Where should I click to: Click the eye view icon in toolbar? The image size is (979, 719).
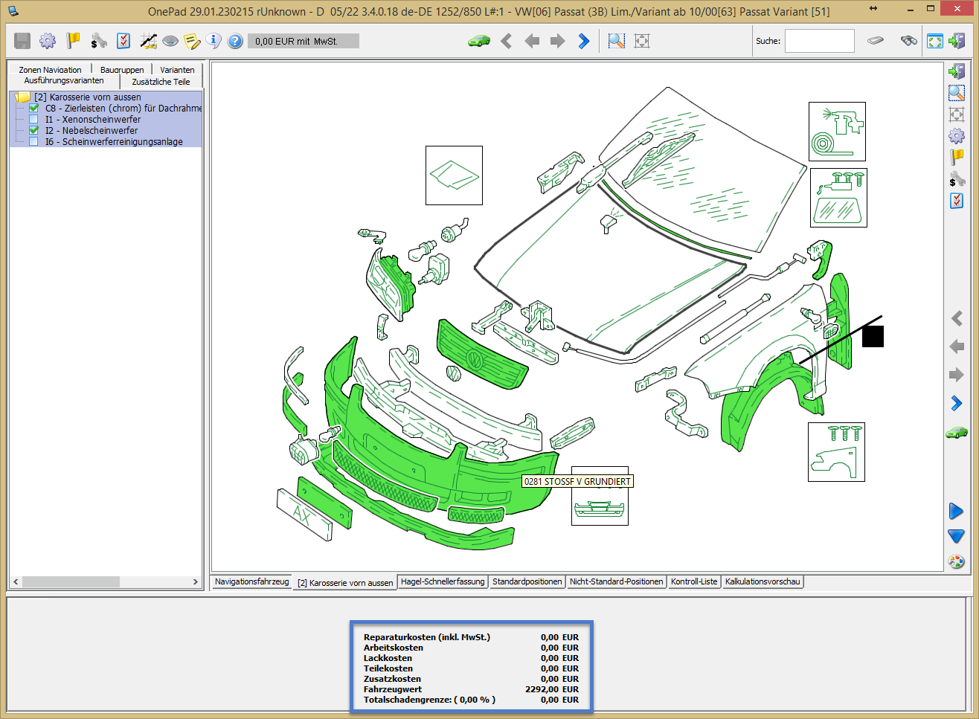click(170, 41)
